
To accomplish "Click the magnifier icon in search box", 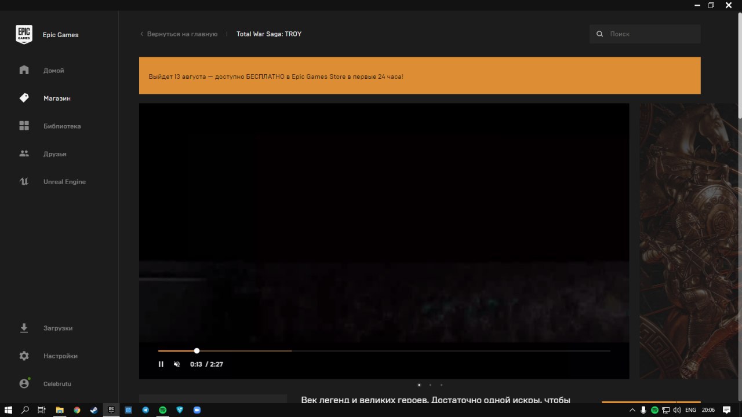I will (600, 34).
